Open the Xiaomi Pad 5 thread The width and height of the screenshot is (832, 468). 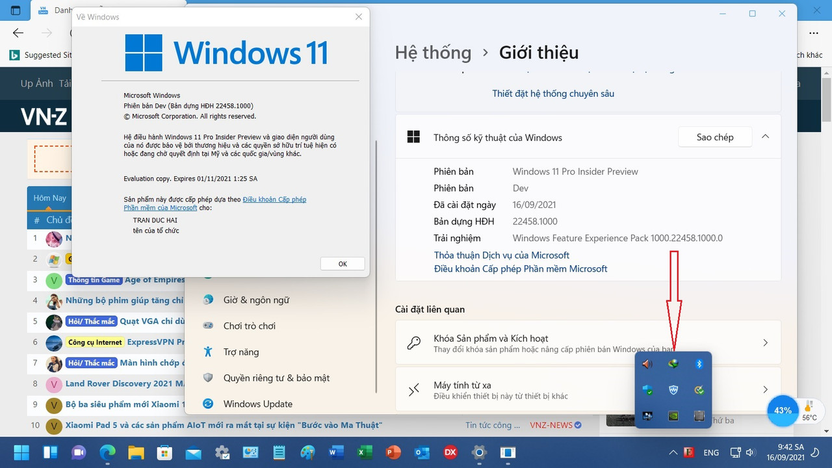[x=224, y=425]
